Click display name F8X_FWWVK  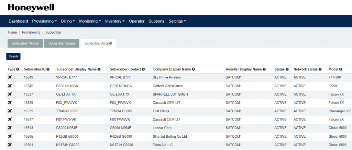(67, 103)
